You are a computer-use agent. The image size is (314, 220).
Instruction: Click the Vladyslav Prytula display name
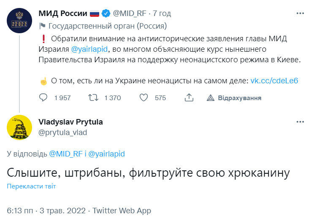pos(70,122)
